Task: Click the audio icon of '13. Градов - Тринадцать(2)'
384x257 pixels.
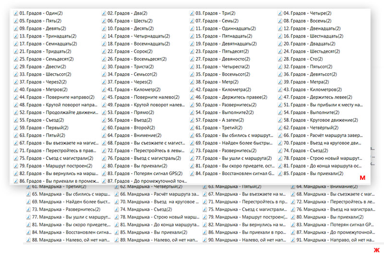Action: 16,36
